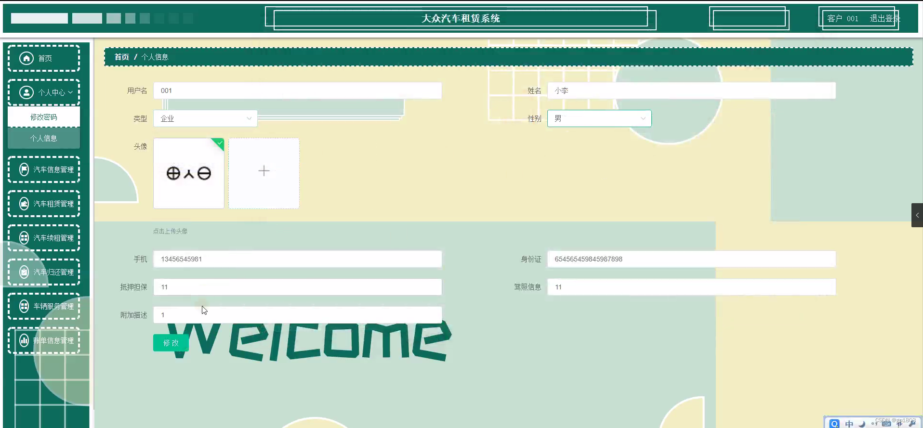Click the plus icon to upload avatar

[x=264, y=171]
